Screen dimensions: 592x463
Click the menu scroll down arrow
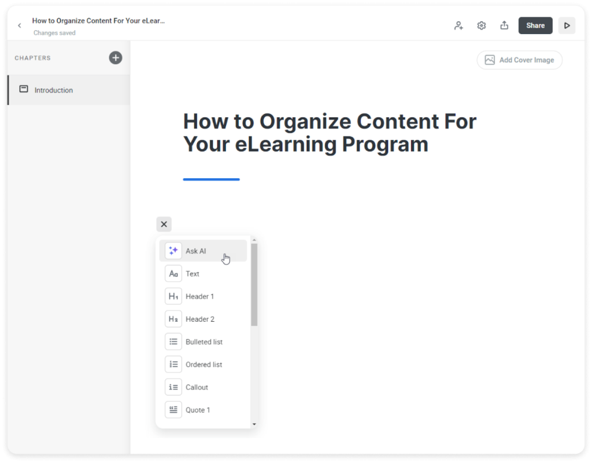(x=254, y=424)
